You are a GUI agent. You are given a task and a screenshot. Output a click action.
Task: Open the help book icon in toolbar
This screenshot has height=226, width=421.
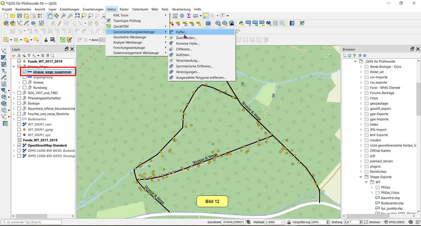[x=292, y=23]
